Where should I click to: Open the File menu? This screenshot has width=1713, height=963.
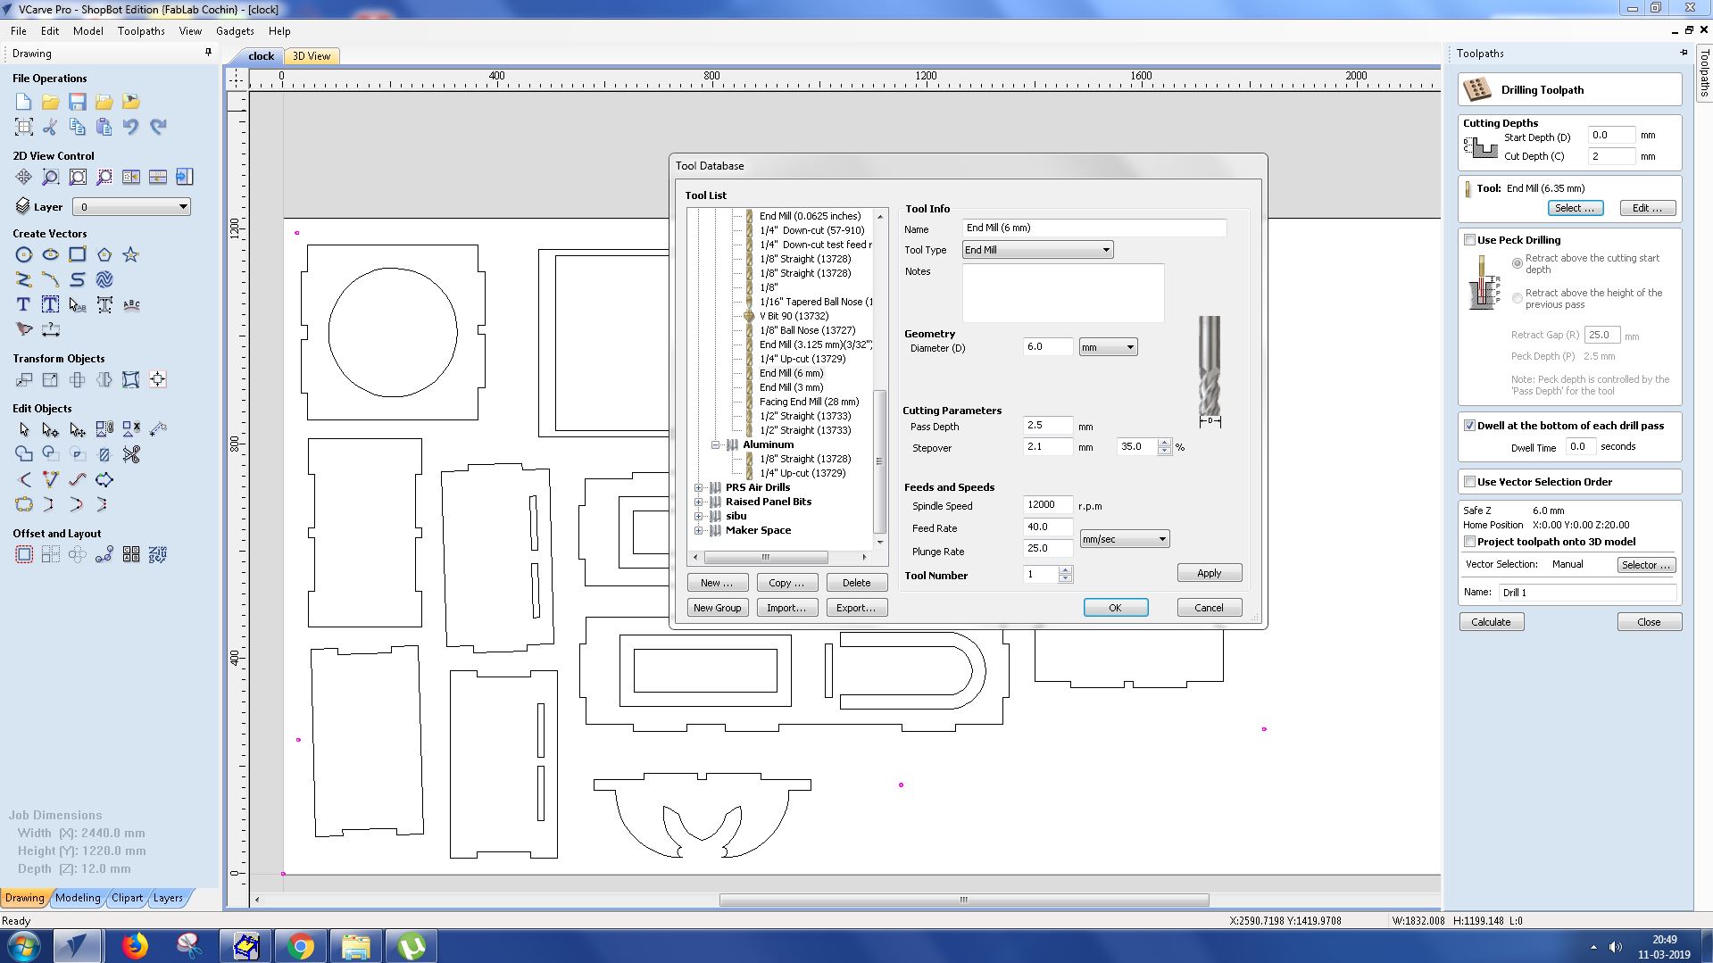18,31
